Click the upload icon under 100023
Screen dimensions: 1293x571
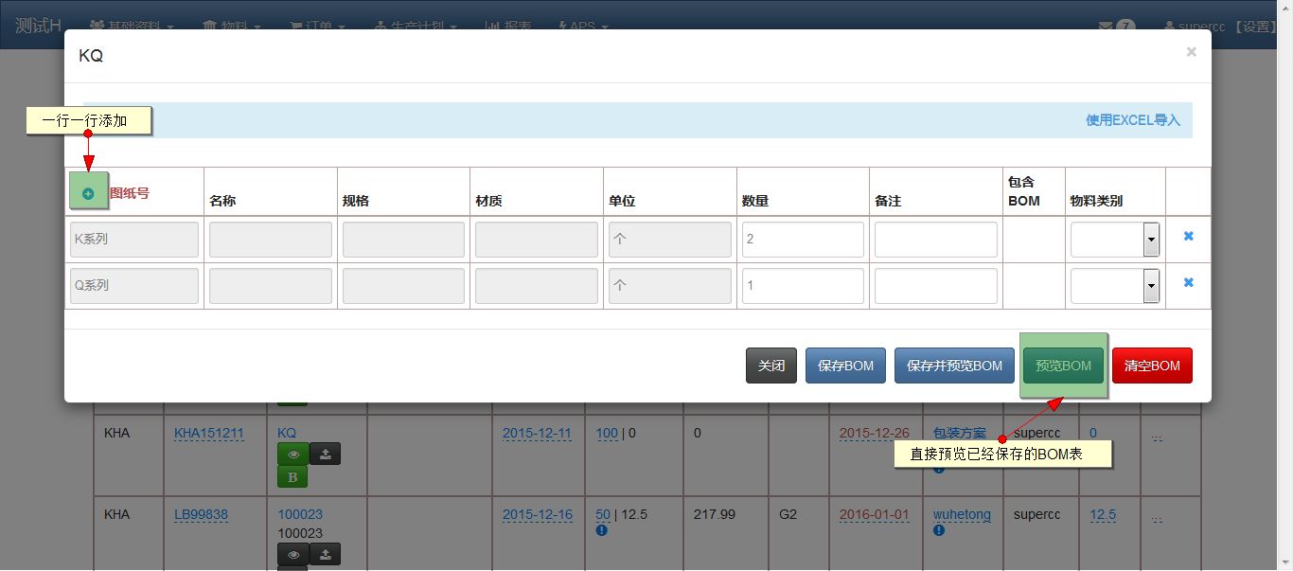click(325, 555)
